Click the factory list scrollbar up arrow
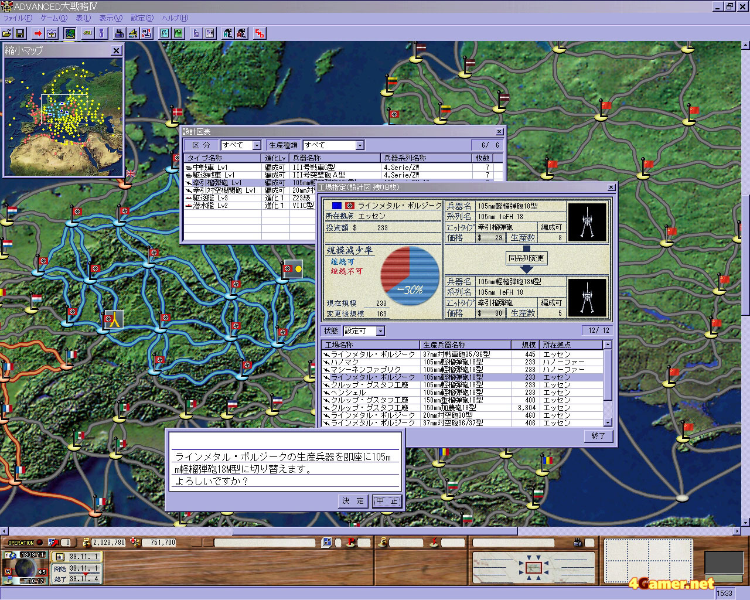The image size is (750, 600). [x=608, y=345]
